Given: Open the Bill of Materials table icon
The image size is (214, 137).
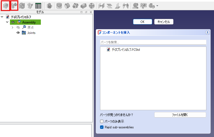Looking at the screenshot, I should 38,6.
